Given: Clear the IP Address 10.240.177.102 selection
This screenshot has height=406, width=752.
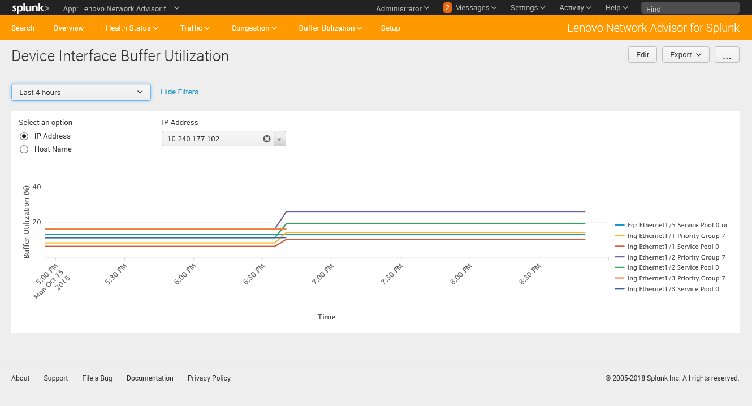Looking at the screenshot, I should 267,139.
